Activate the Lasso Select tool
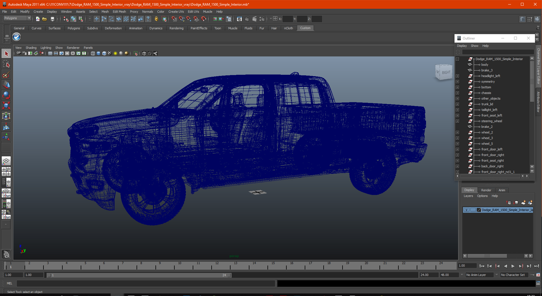 point(6,64)
